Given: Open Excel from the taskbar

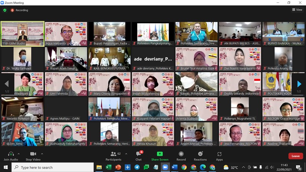Looking at the screenshot, I should pos(109,167).
